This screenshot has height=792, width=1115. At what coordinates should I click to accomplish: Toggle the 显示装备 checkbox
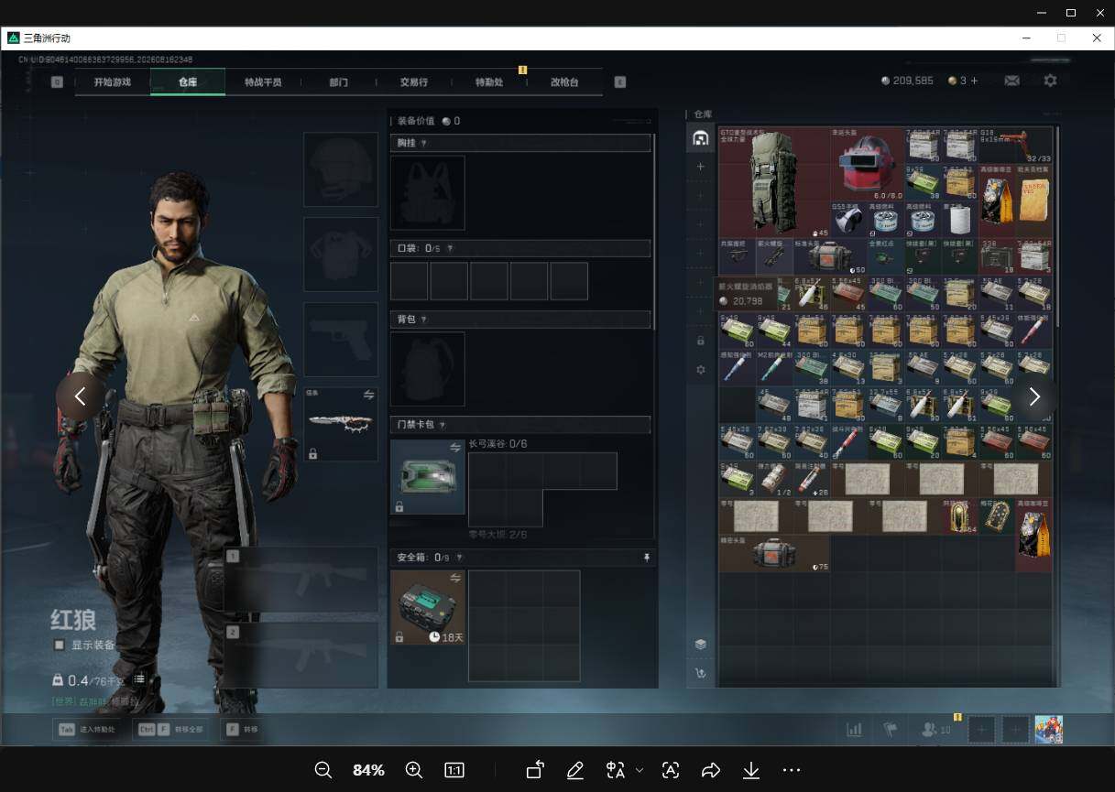pyautogui.click(x=59, y=645)
